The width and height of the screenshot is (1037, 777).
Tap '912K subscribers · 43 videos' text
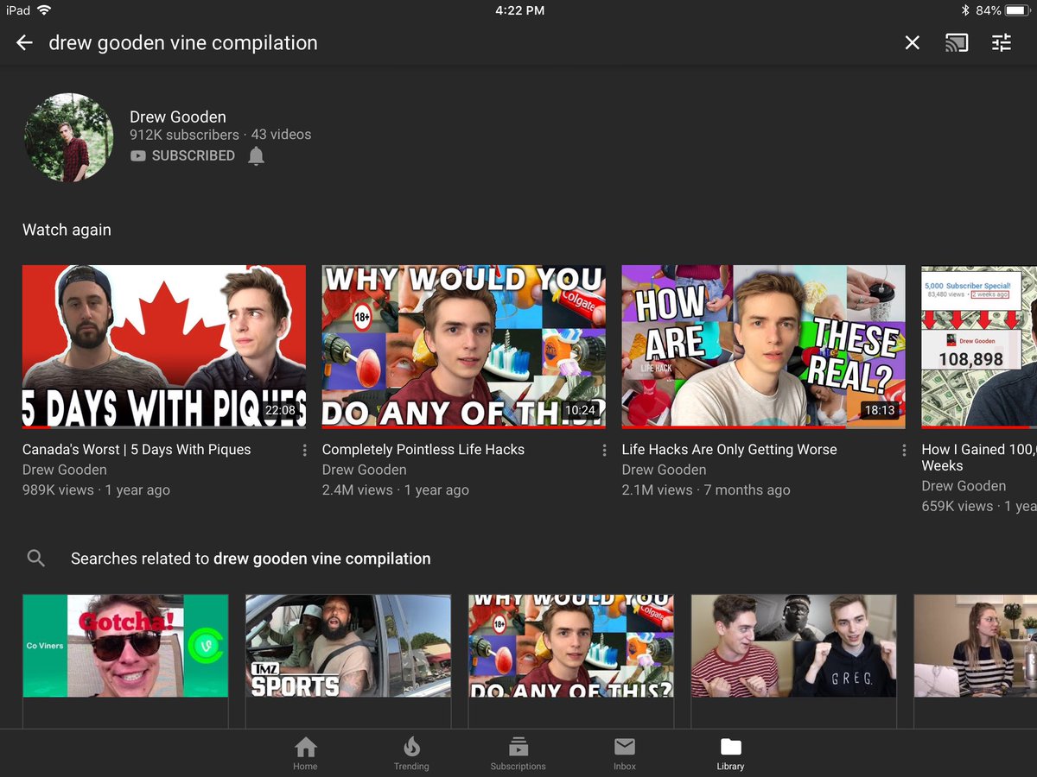[x=220, y=135]
